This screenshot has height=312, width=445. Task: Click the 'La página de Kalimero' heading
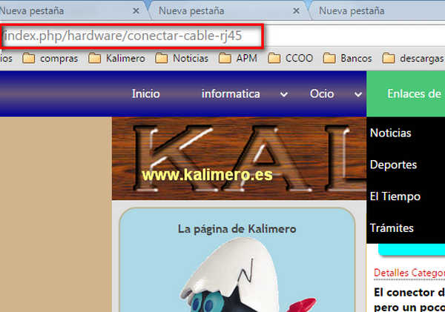click(x=237, y=229)
